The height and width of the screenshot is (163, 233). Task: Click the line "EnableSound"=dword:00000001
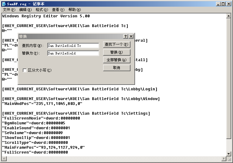(36, 128)
